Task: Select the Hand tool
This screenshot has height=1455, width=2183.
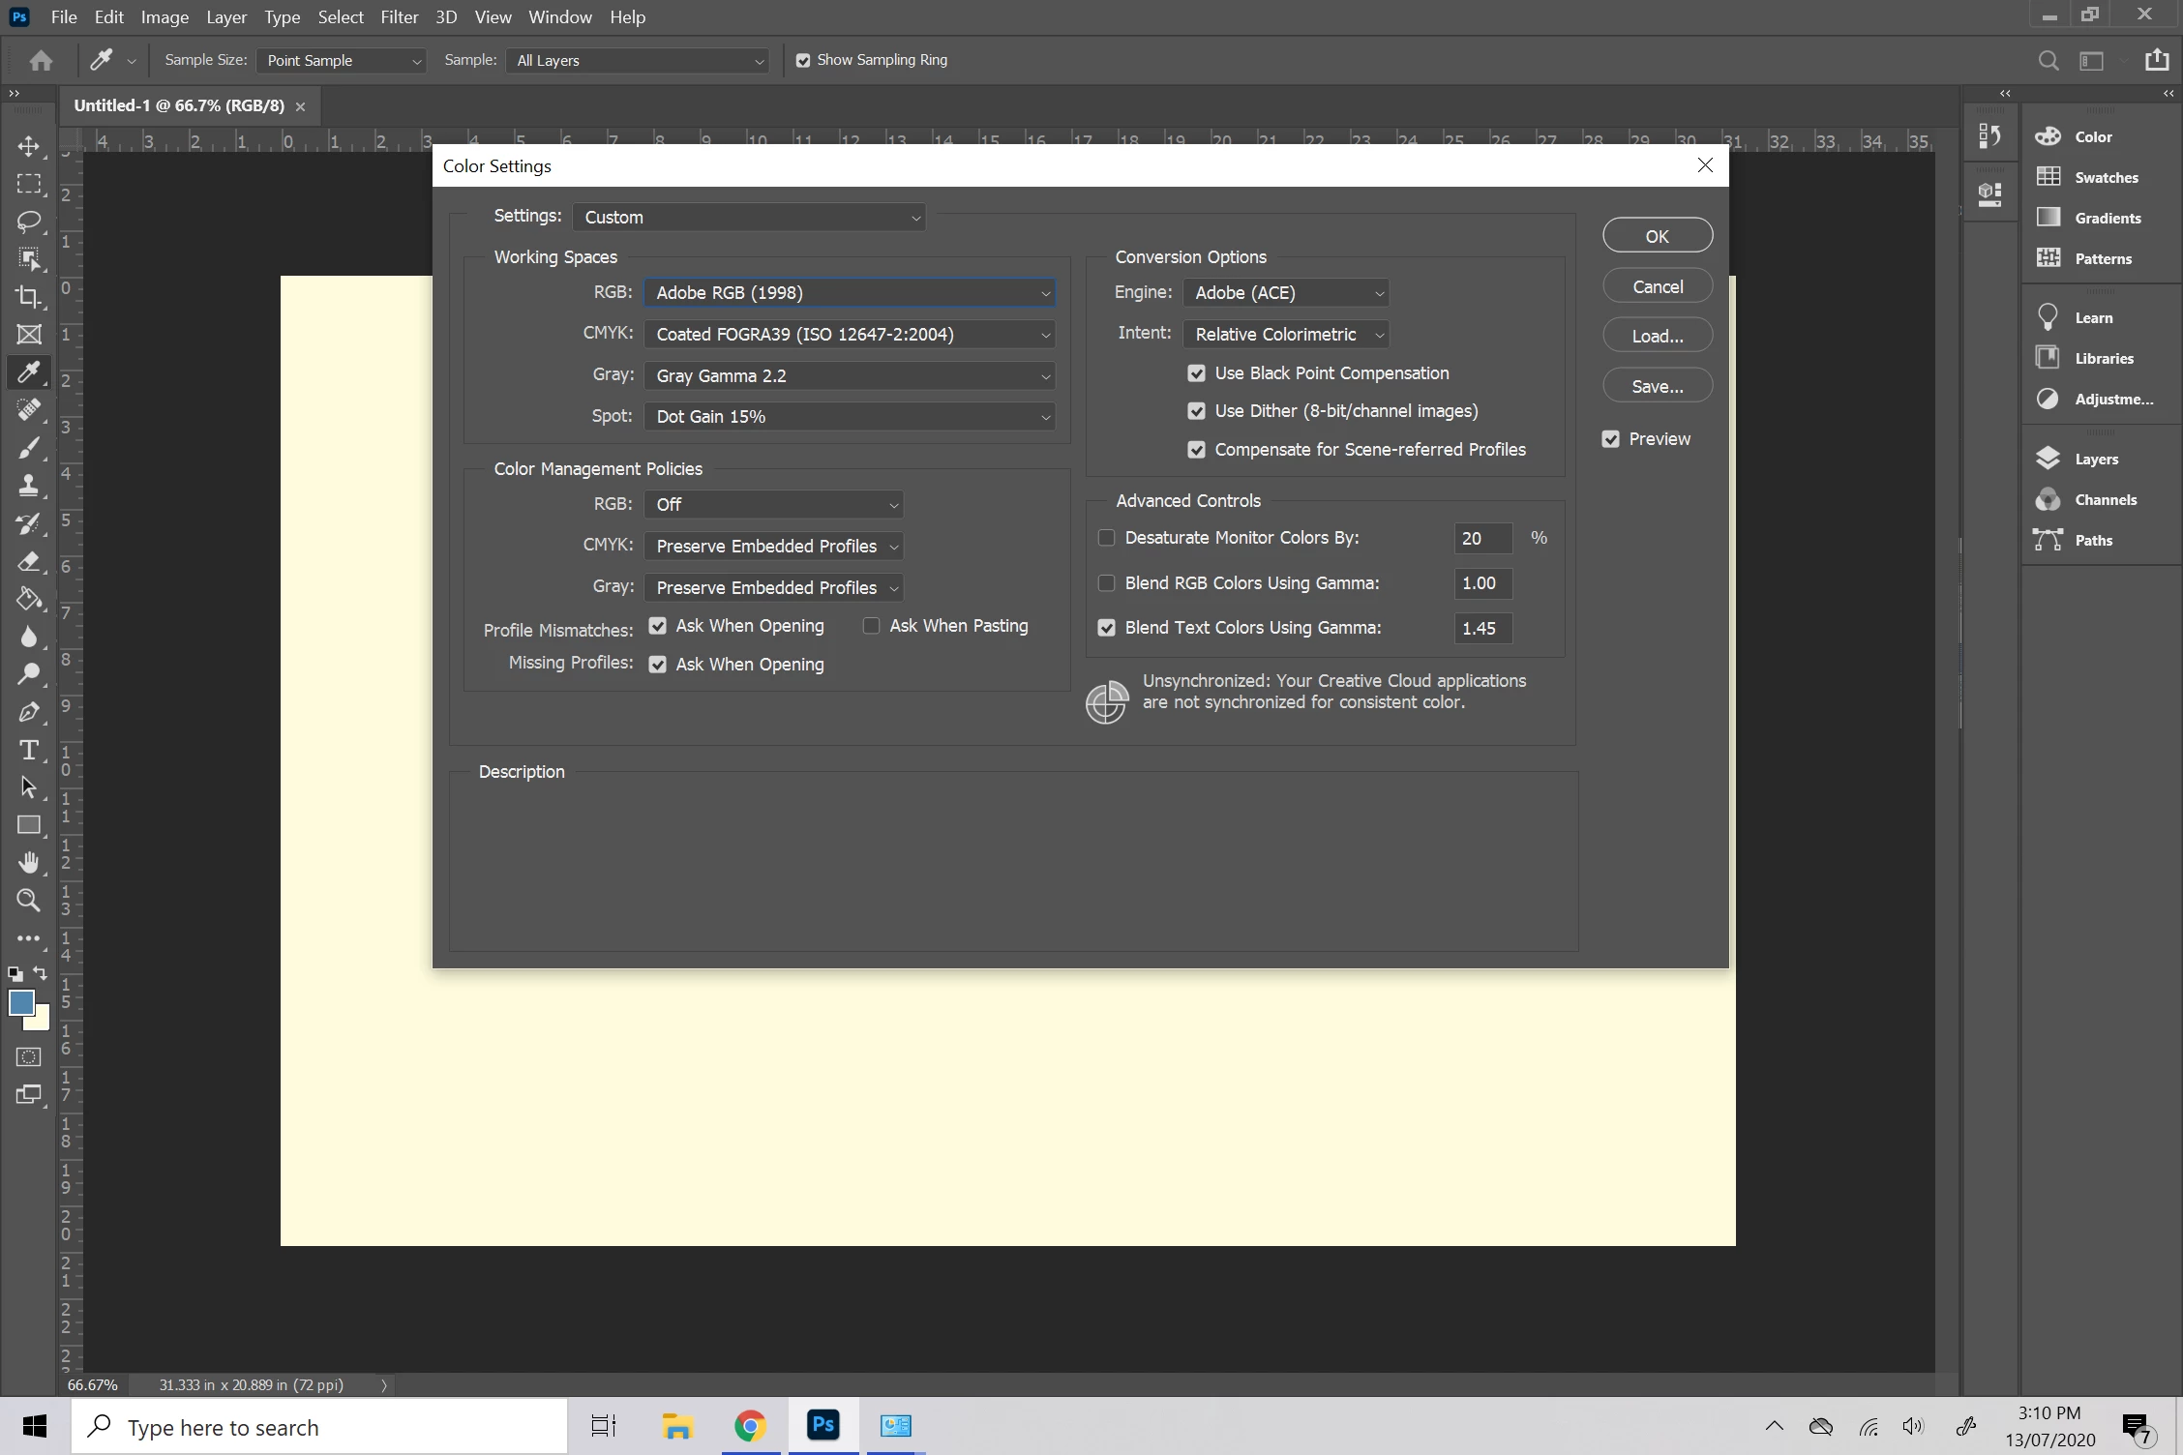Action: pos(29,862)
